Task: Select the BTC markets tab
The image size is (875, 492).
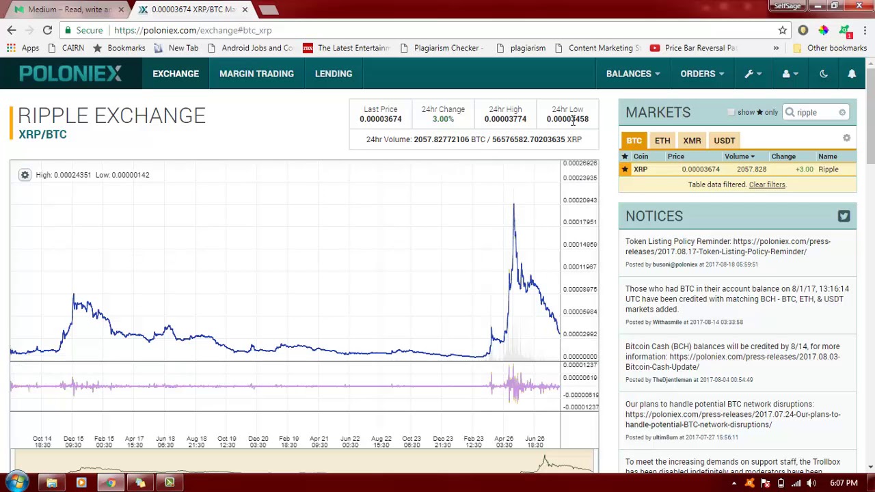Action: (634, 140)
